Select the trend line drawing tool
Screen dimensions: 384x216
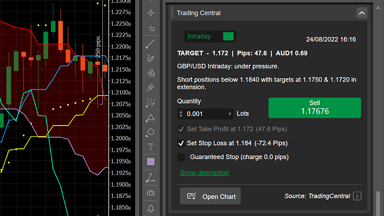pos(150,44)
